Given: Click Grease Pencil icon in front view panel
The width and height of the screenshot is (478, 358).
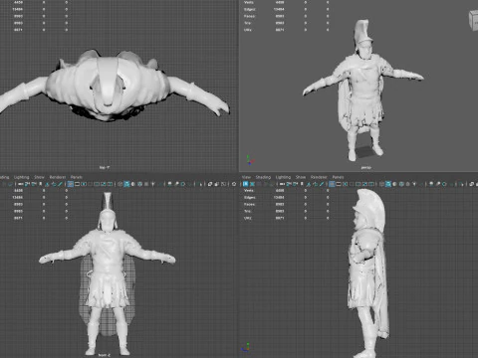Looking at the screenshot, I should [x=60, y=184].
